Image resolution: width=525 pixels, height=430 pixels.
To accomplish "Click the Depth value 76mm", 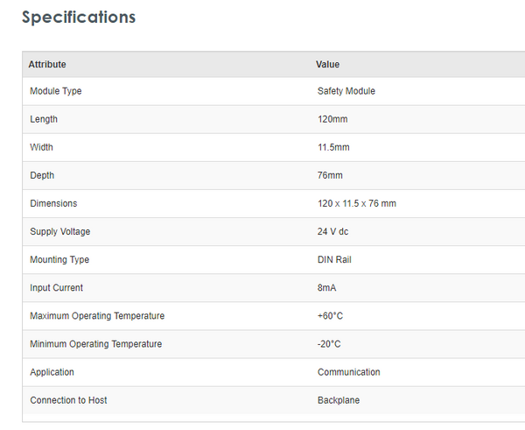I will coord(330,175).
